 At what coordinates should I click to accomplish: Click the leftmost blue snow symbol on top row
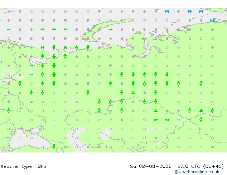click(167, 11)
